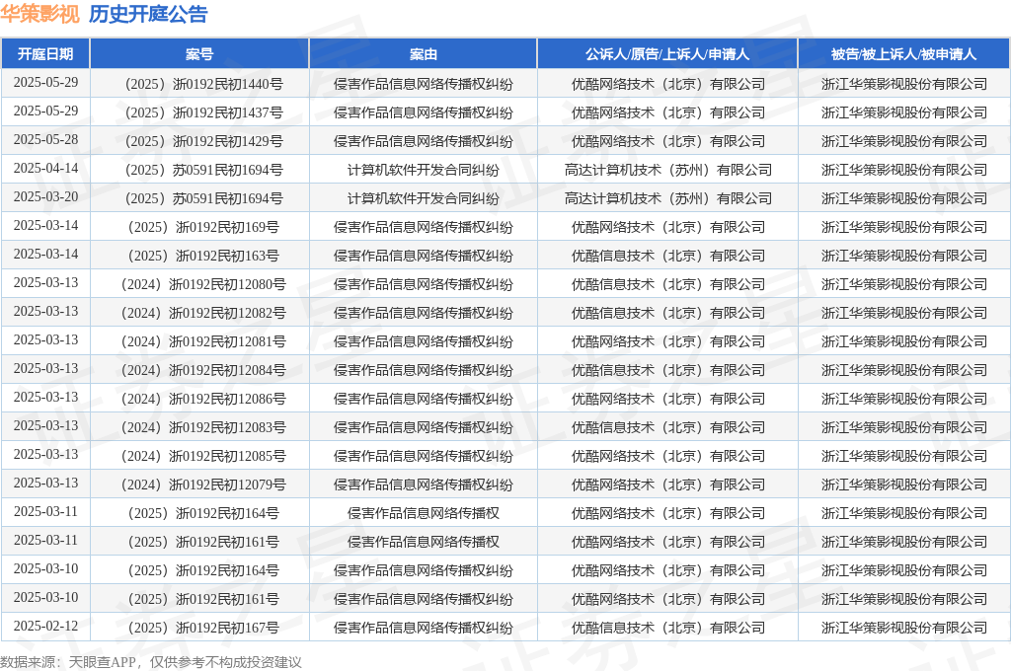Viewport: 1011px width, 671px height.
Task: Click 计算机软件开发合同纠纷 in the 2025-04-14 row
Action: tap(423, 170)
